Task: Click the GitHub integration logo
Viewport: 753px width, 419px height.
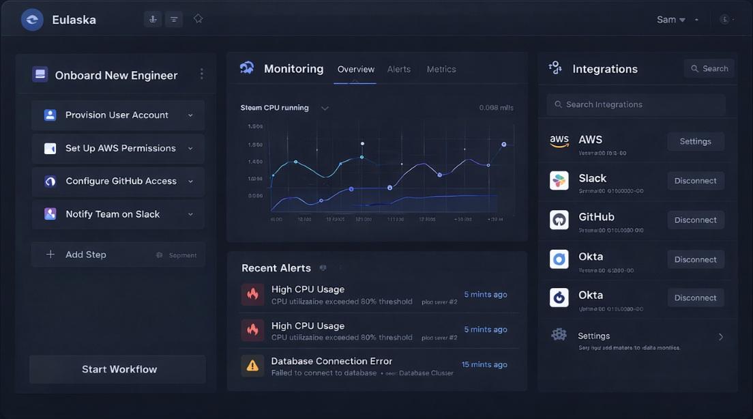Action: pos(559,220)
